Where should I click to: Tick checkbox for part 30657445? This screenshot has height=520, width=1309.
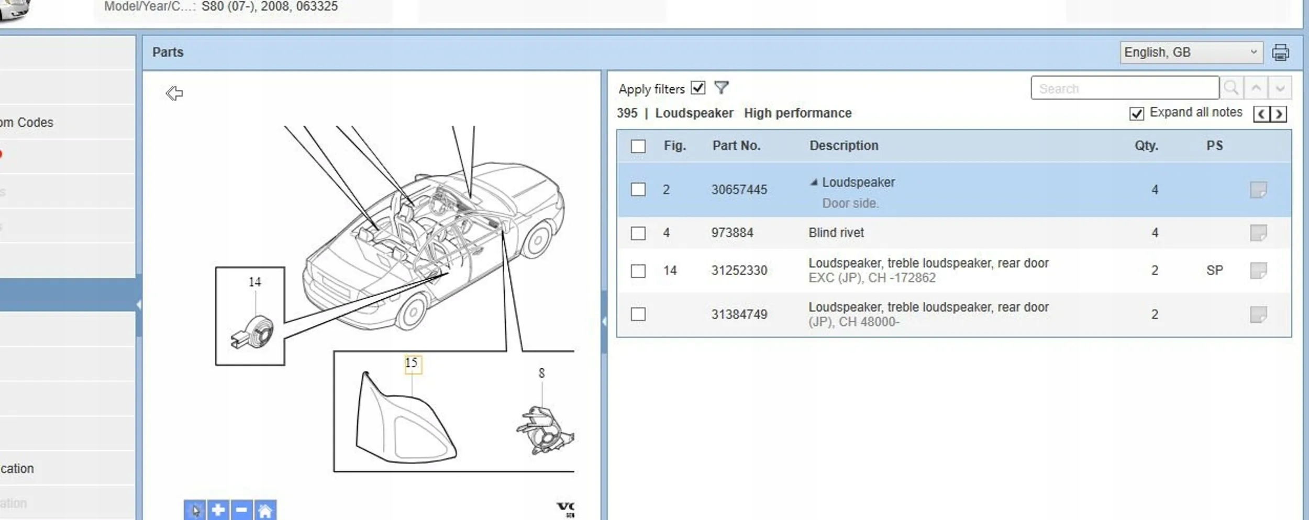pyautogui.click(x=638, y=189)
